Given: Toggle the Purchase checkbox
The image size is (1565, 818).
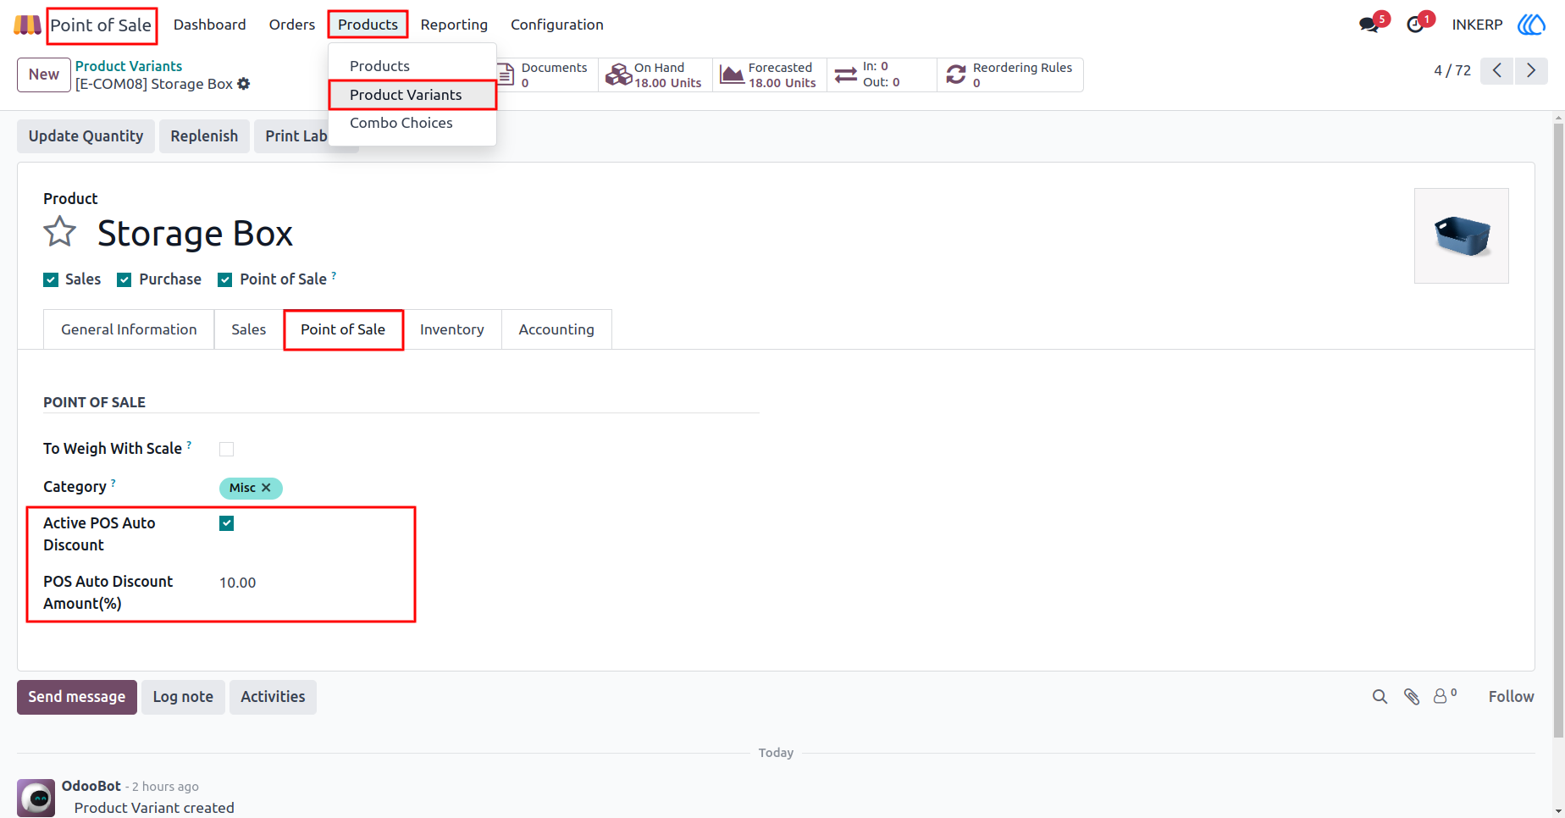Looking at the screenshot, I should tap(124, 280).
